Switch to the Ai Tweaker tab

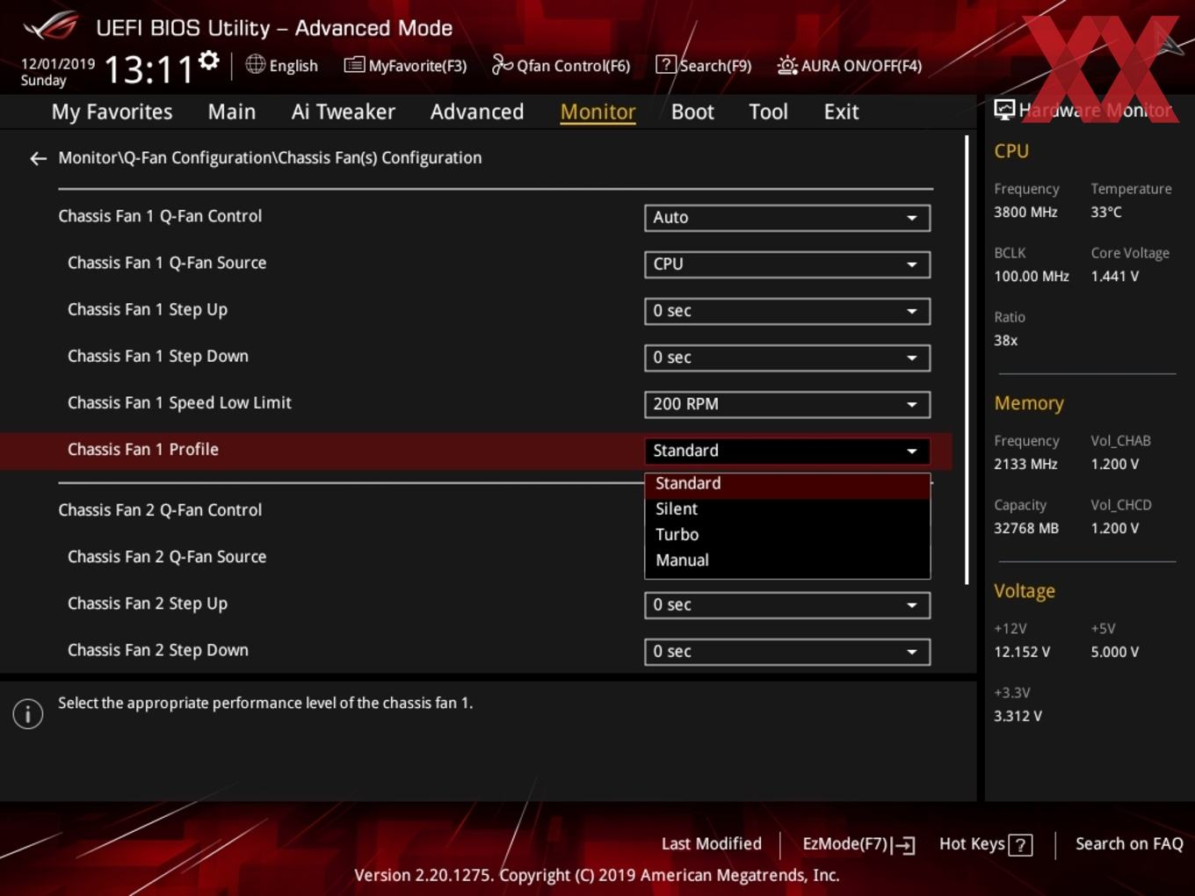click(344, 112)
